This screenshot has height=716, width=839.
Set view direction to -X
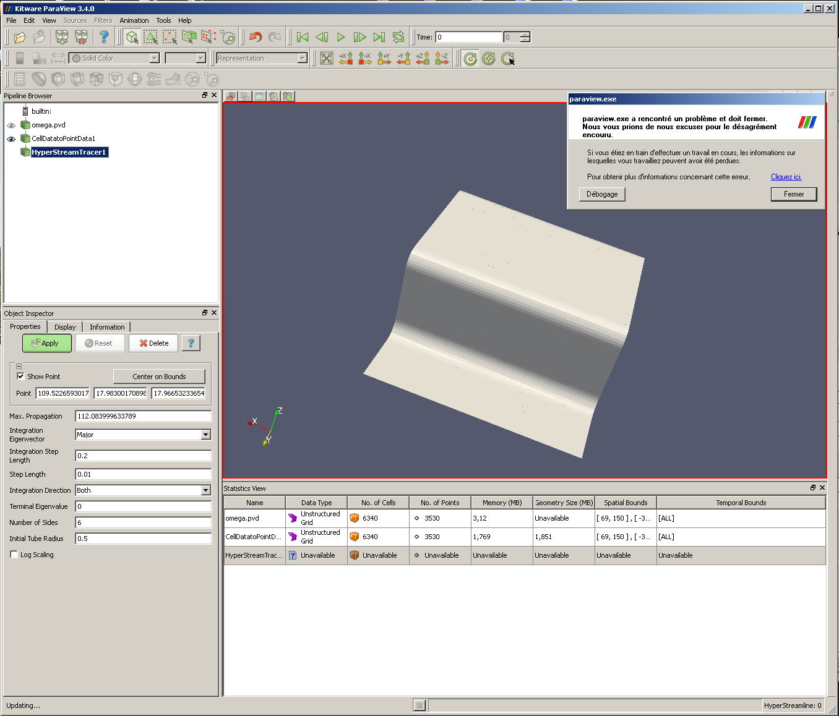(x=365, y=58)
